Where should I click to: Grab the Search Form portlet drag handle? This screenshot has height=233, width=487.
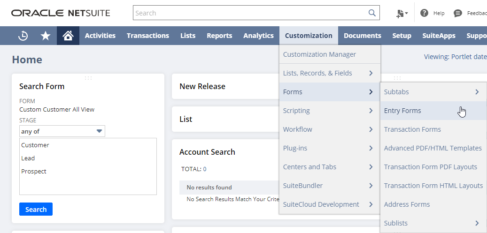click(x=88, y=78)
